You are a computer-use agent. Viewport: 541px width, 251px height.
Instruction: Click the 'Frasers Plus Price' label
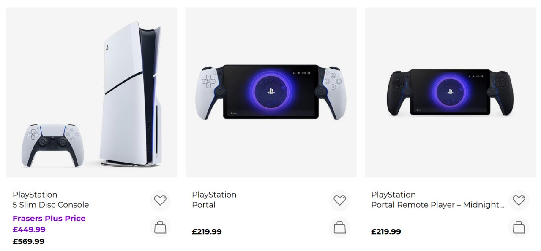point(49,218)
